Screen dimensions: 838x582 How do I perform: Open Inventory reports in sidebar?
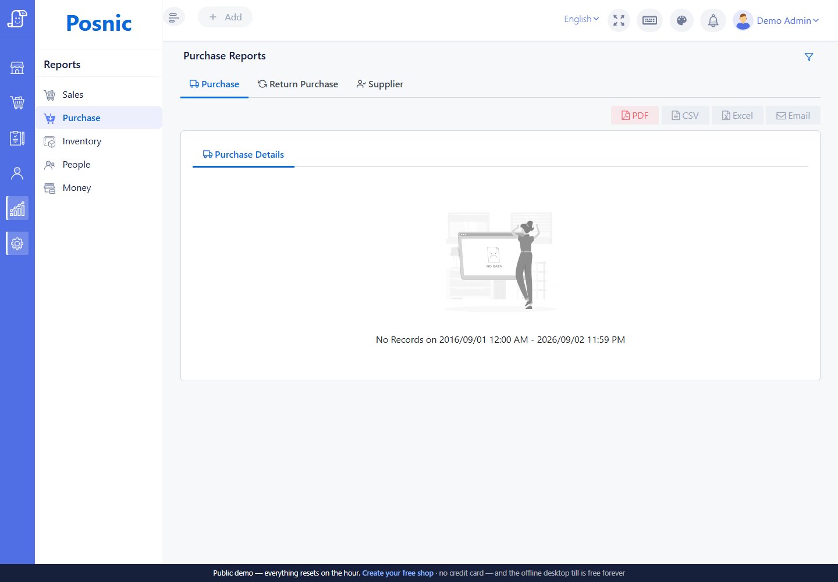coord(99,141)
